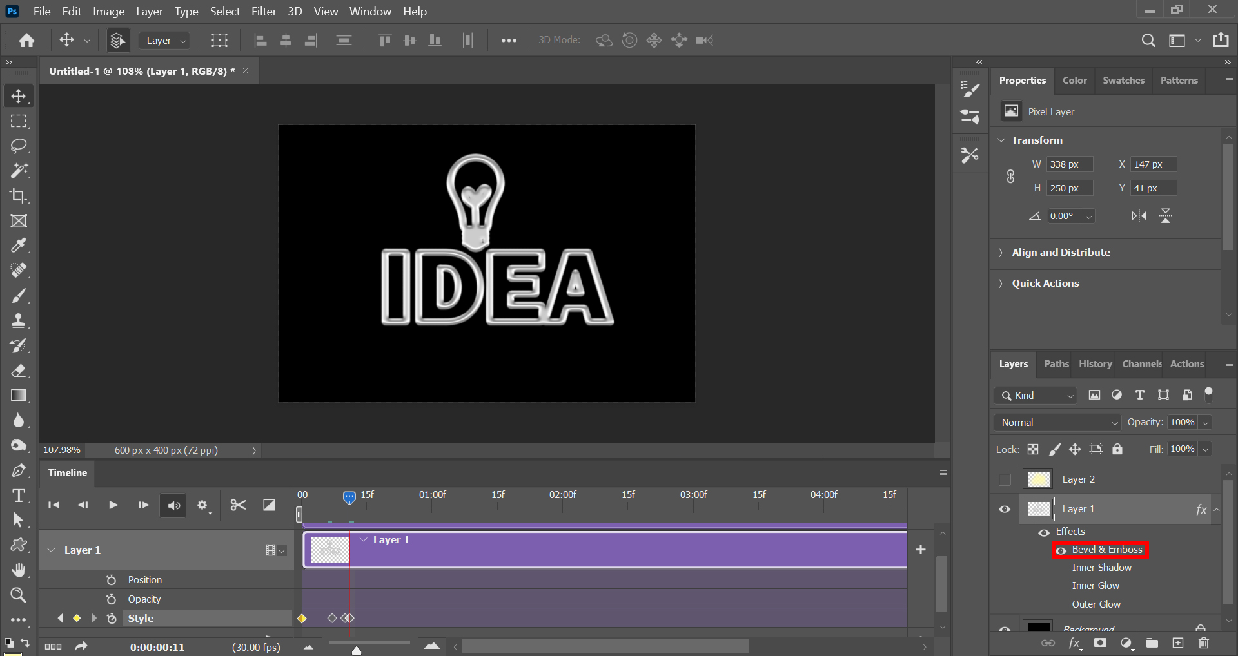The image size is (1238, 656).
Task: Show Layer 2 visibility
Action: [x=1005, y=479]
